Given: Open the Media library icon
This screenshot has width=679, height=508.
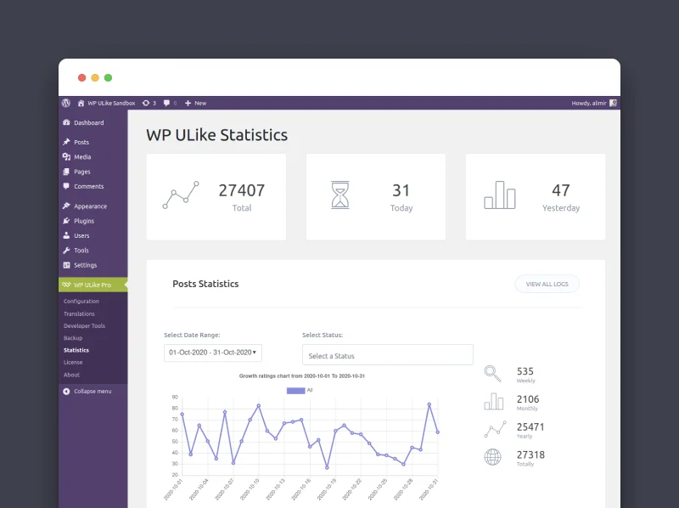Looking at the screenshot, I should pos(68,156).
